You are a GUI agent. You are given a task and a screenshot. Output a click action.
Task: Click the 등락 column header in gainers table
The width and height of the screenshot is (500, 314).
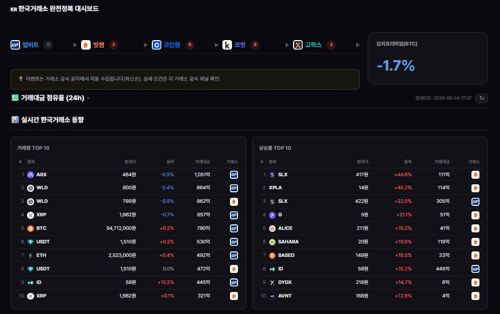(x=408, y=162)
